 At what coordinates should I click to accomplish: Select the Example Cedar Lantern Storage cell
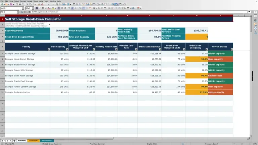(x=28, y=54)
